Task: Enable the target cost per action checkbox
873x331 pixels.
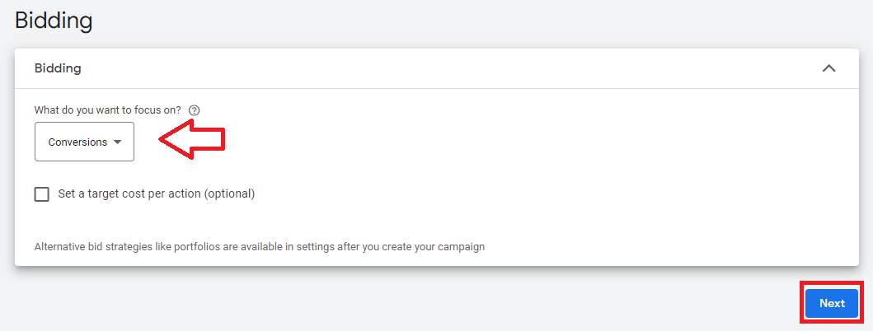Action: click(x=42, y=194)
